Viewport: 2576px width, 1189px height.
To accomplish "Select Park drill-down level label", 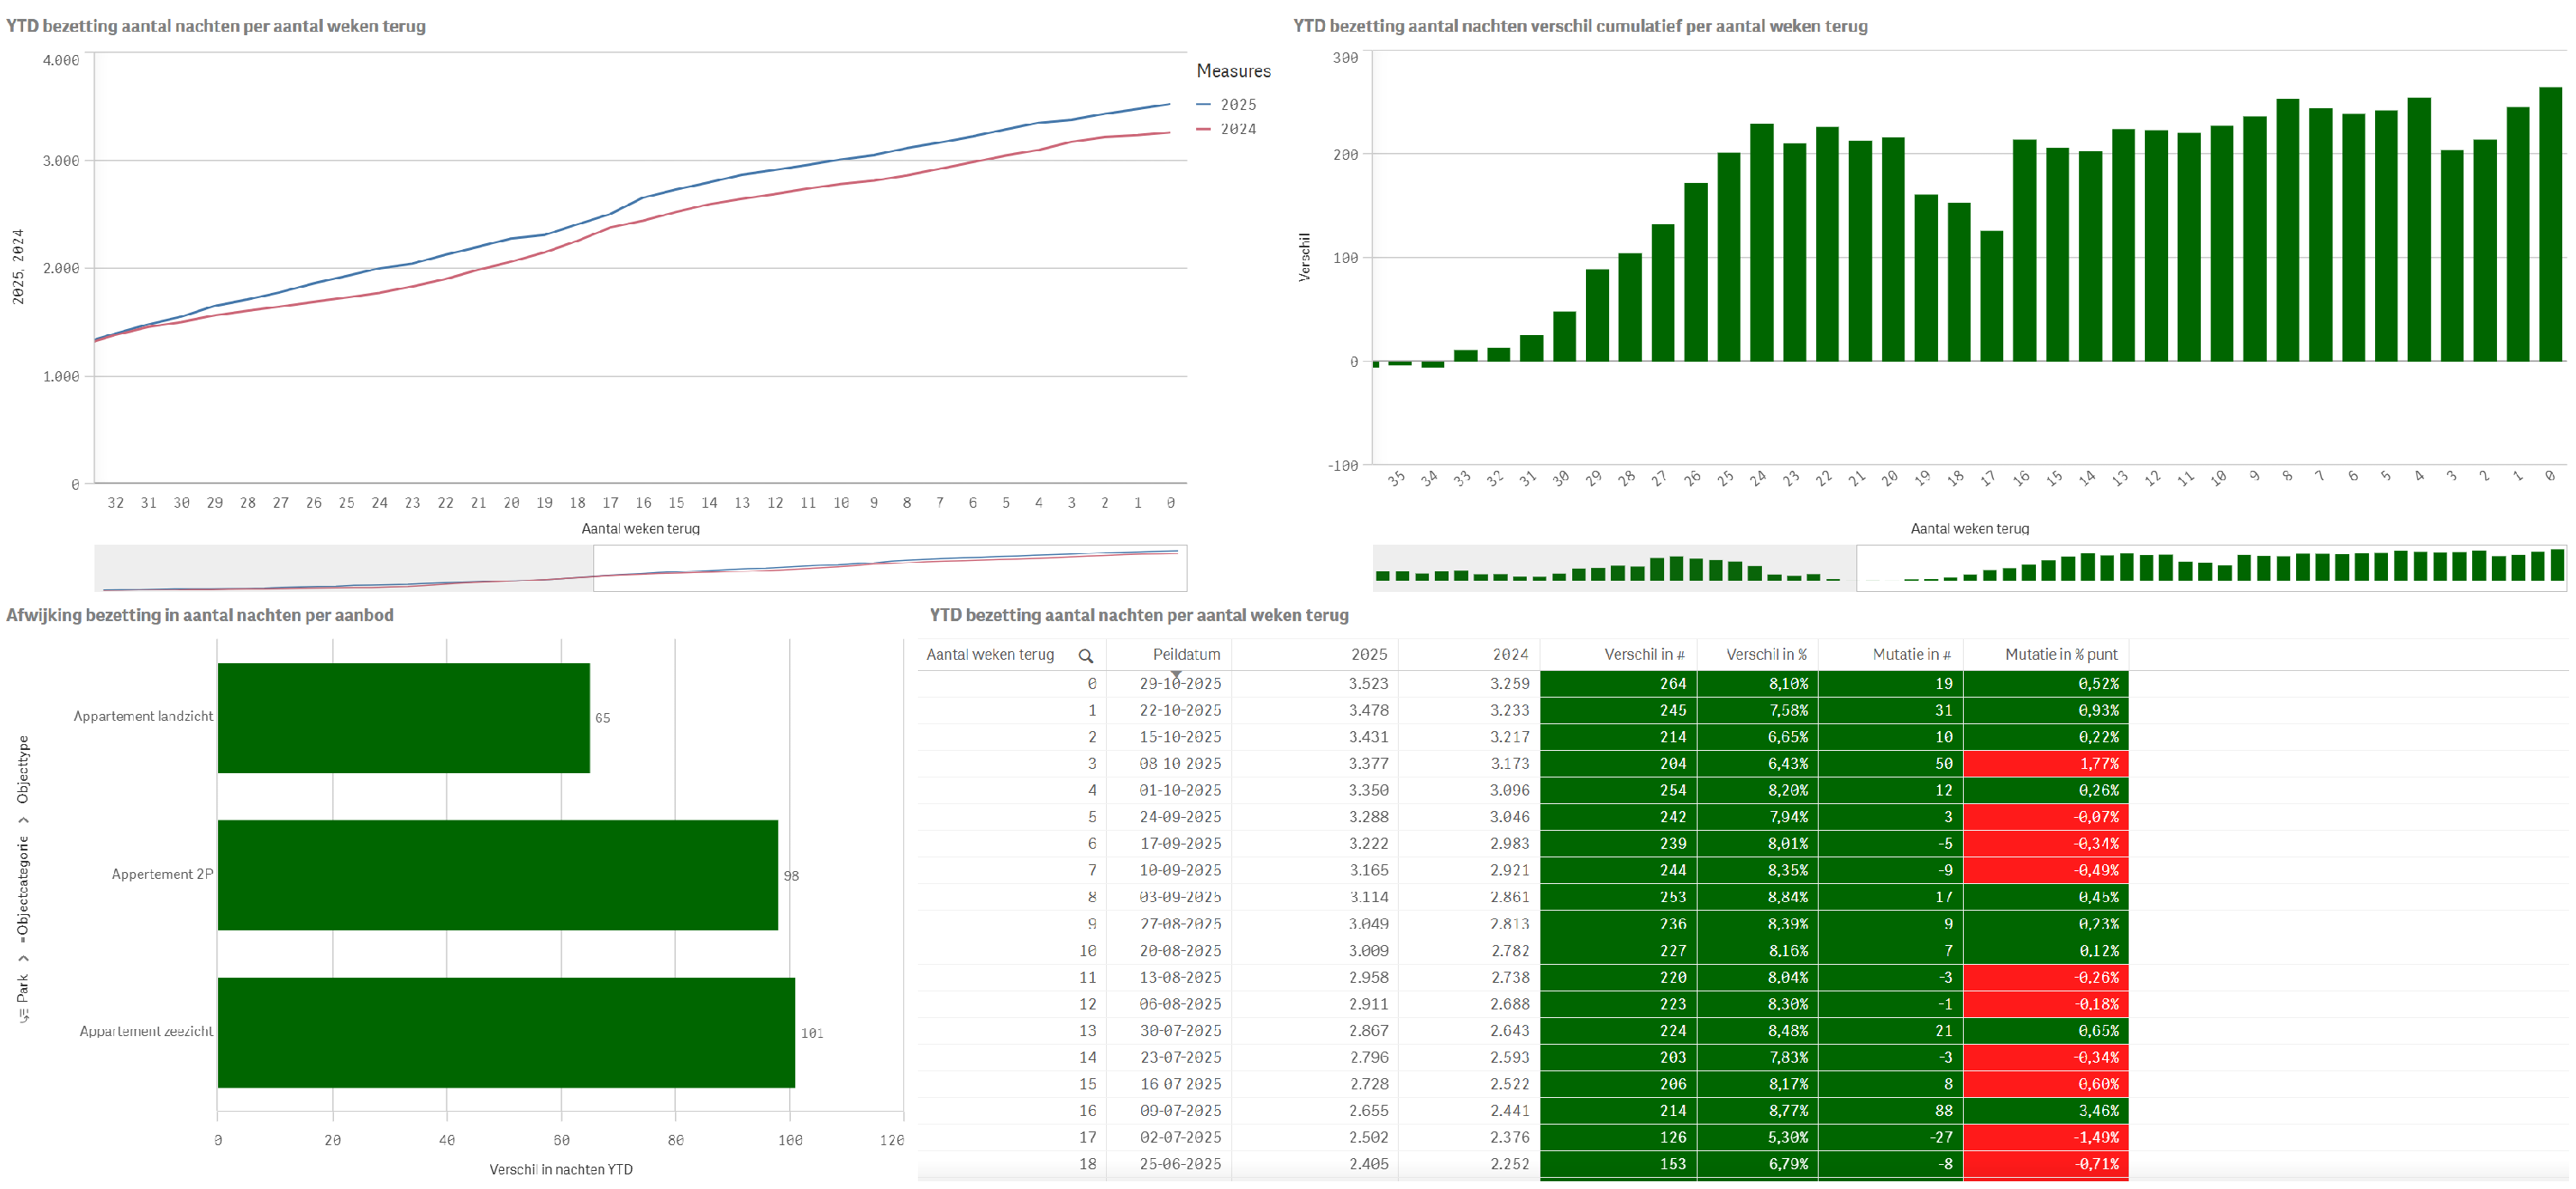I will coord(23,988).
